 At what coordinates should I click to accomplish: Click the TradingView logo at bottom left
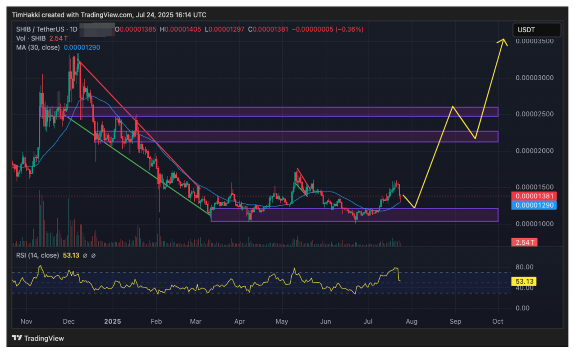coord(38,338)
